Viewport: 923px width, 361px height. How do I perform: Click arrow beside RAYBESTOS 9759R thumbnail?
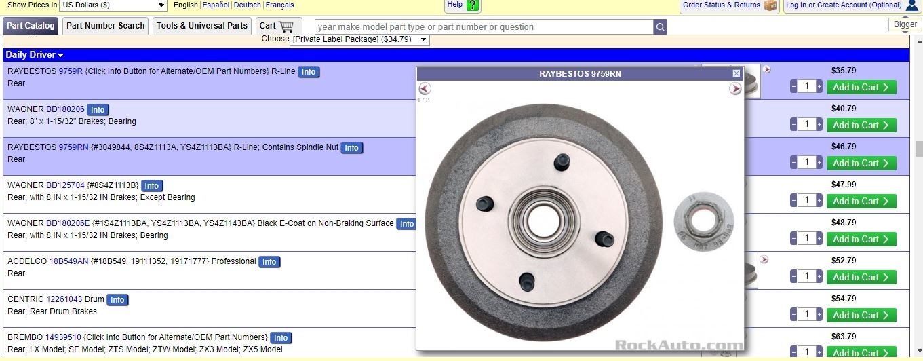767,69
